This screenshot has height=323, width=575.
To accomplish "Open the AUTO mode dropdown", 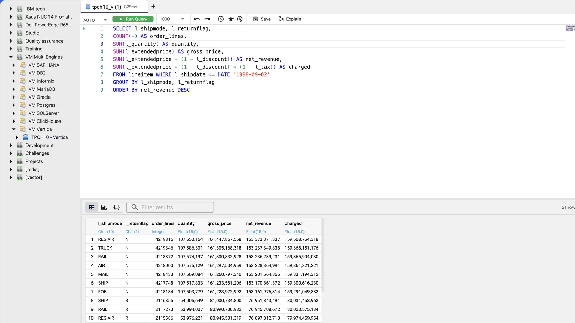I will pyautogui.click(x=95, y=20).
